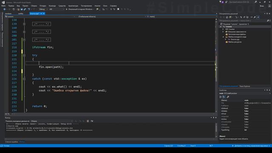The height and width of the screenshot is (153, 272).
Task: Expand the Внешние зависимости tree node
Action: point(223,32)
